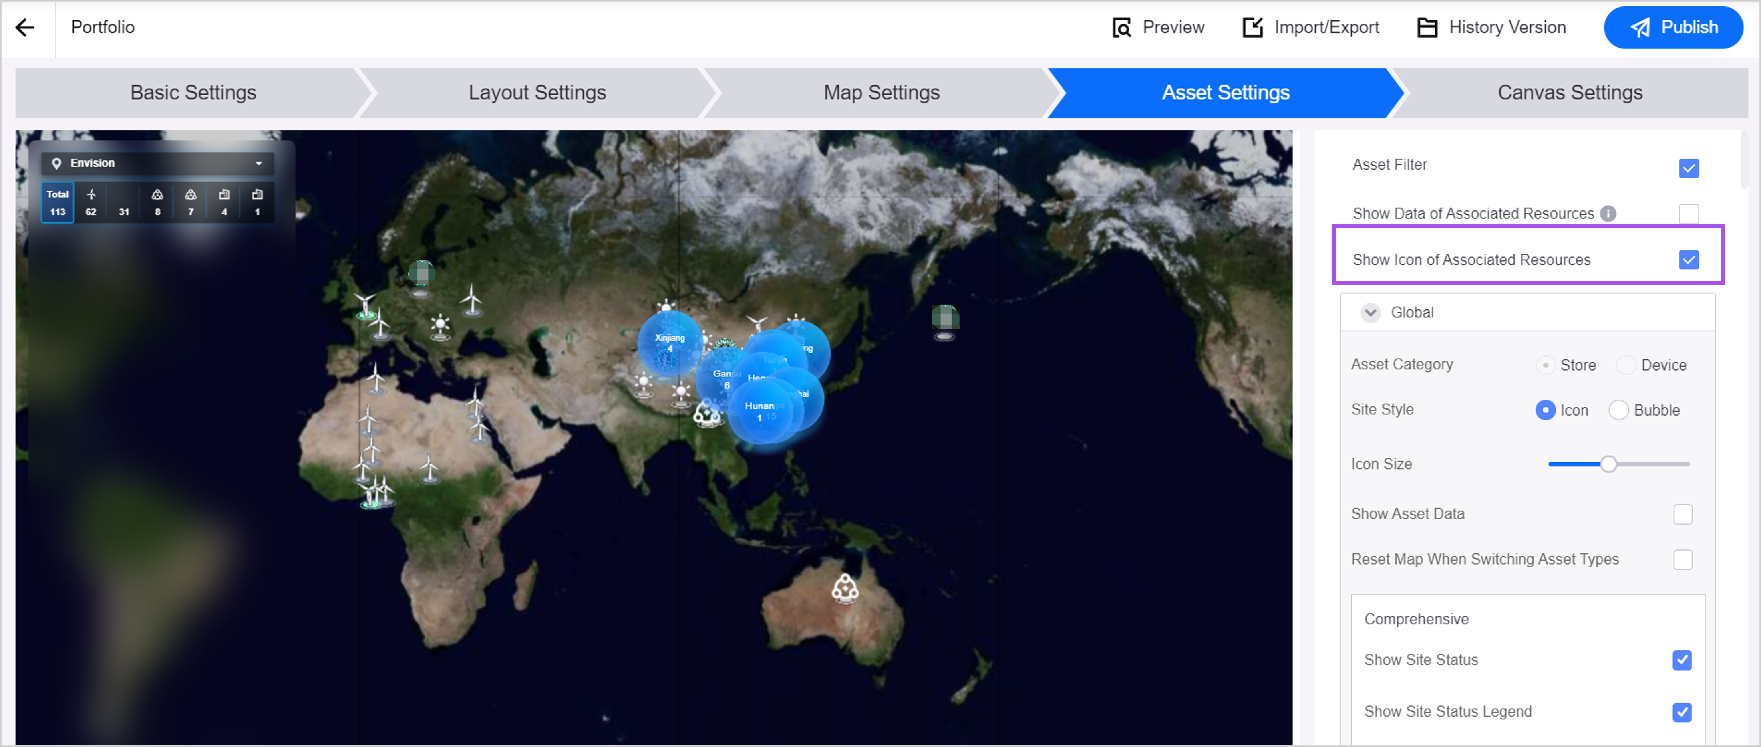Open History Version
The width and height of the screenshot is (1761, 747).
[x=1491, y=27]
